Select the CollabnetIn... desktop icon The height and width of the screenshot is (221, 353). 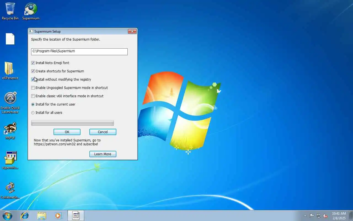point(10,190)
